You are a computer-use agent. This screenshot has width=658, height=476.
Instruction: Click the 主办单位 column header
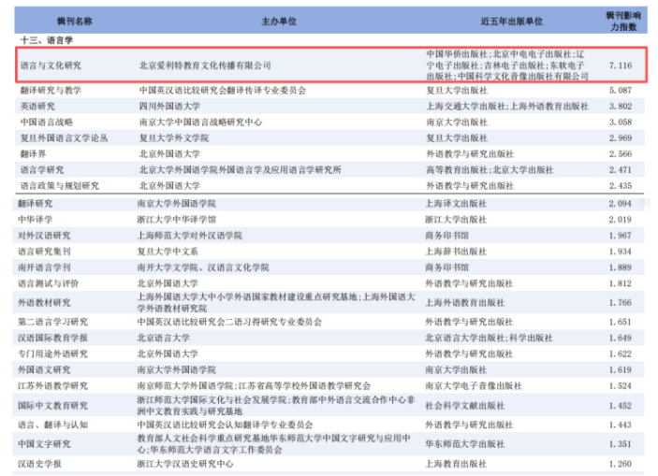pos(279,22)
